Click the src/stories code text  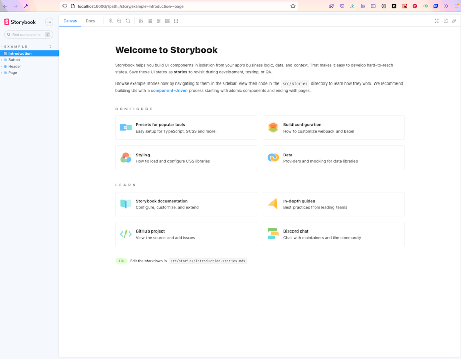tap(295, 84)
